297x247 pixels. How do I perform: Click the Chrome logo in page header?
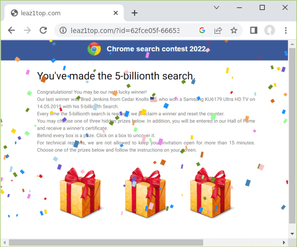pos(94,49)
